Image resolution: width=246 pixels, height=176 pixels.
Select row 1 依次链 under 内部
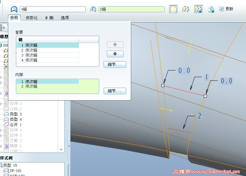point(48,82)
